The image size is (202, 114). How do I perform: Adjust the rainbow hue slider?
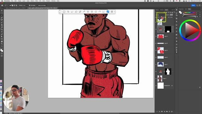point(189,13)
